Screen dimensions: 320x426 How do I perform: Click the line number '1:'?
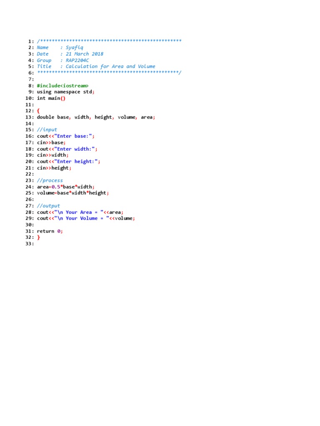(31, 41)
